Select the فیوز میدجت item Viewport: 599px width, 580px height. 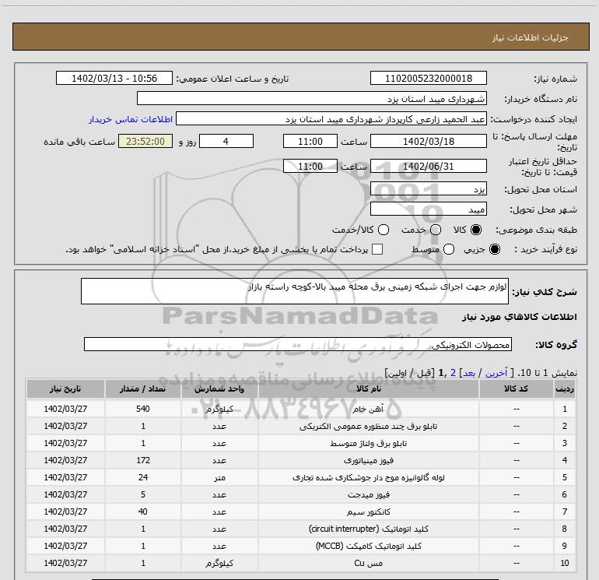tap(300, 494)
